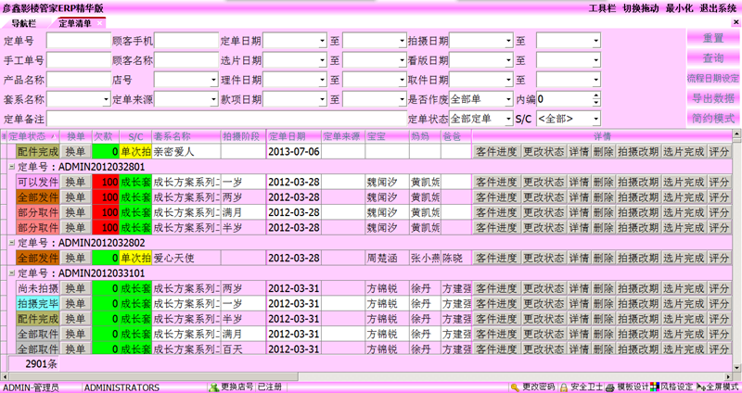
Task: Switch to the 导航栏 tab
Action: pyautogui.click(x=25, y=22)
